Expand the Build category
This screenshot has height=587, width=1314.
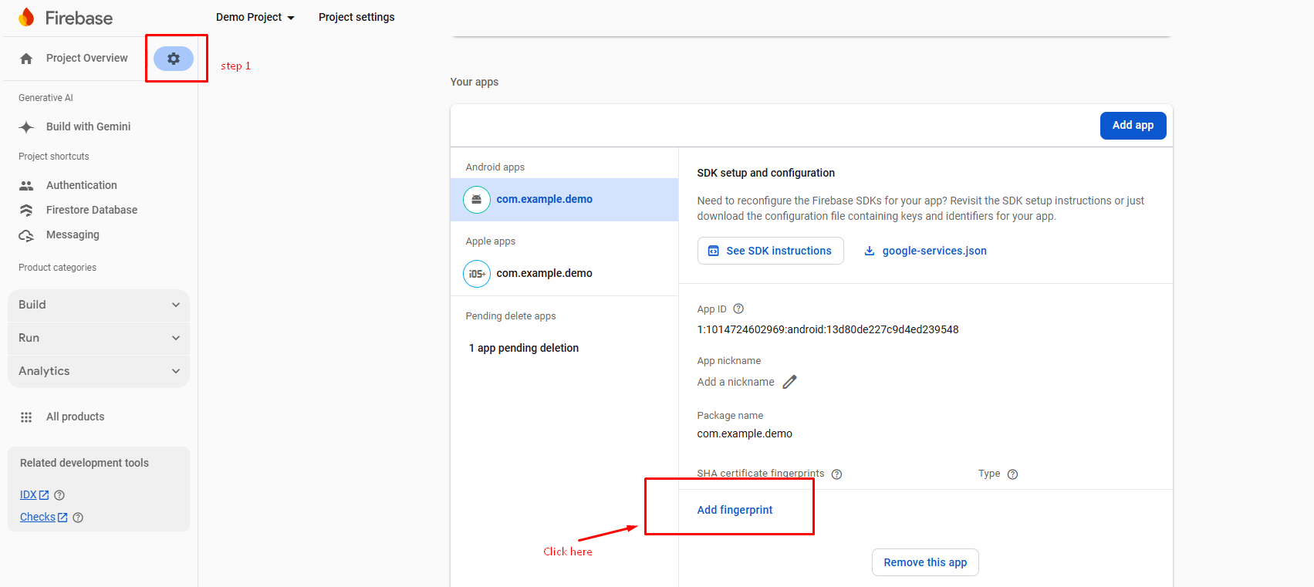tap(99, 305)
